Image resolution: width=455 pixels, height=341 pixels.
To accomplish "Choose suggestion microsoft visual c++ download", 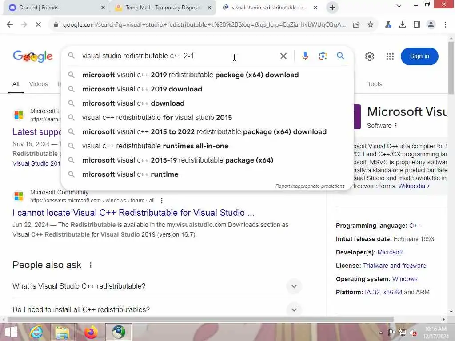I will tap(207, 103).
